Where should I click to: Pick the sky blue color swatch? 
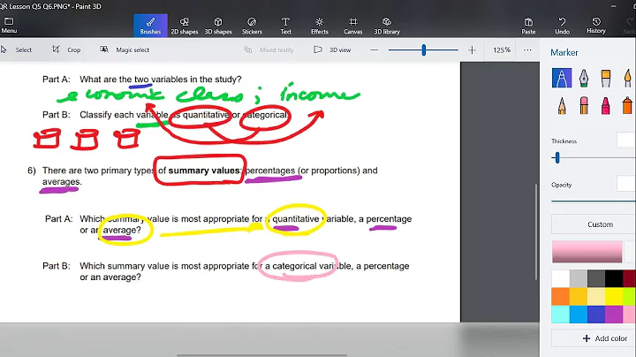(579, 315)
